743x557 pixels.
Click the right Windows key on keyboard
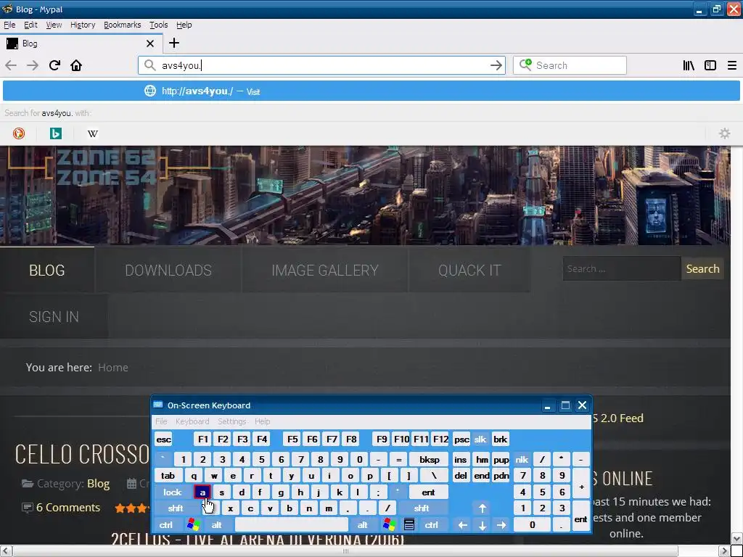click(x=390, y=524)
